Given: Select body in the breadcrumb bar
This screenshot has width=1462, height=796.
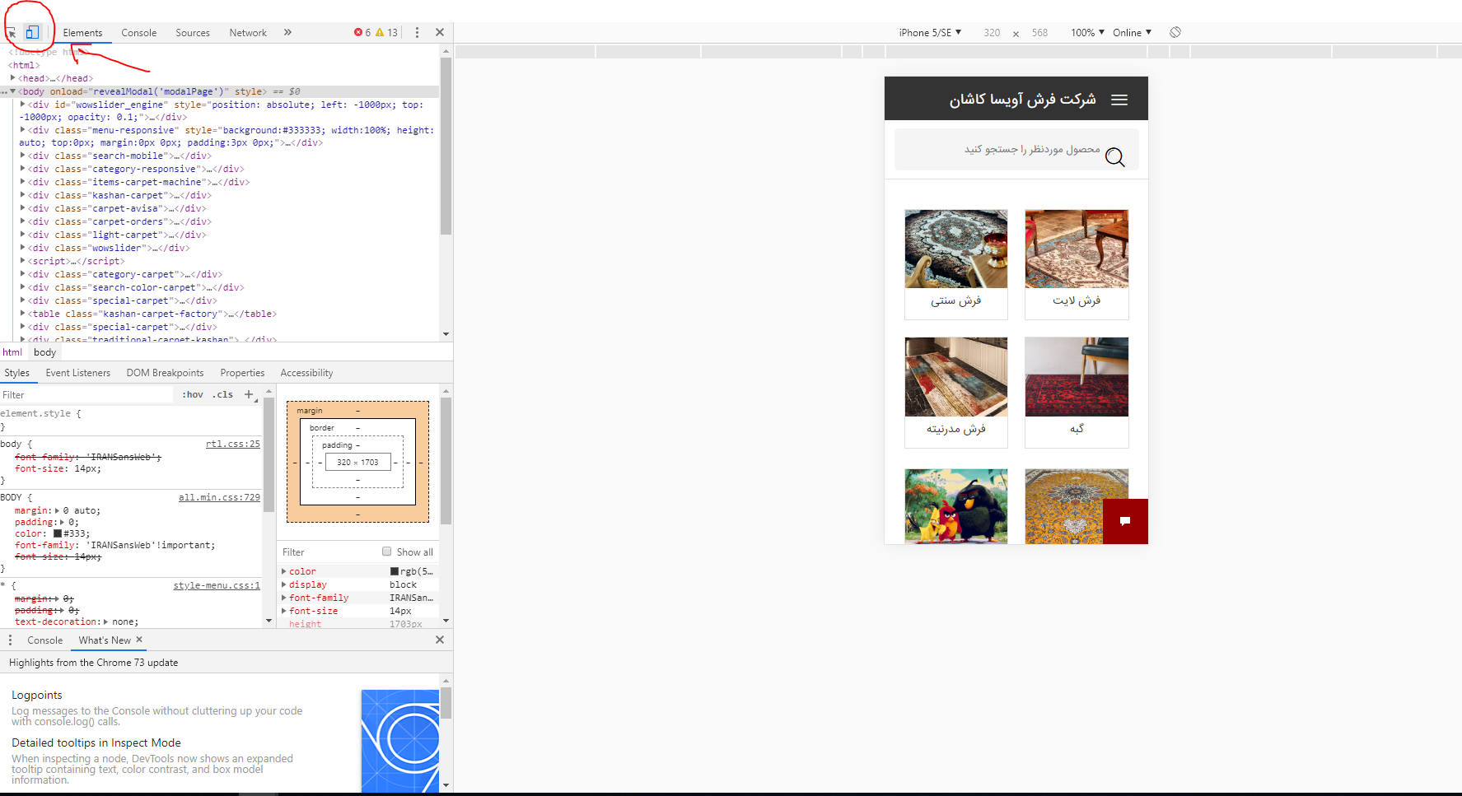Looking at the screenshot, I should pyautogui.click(x=44, y=352).
